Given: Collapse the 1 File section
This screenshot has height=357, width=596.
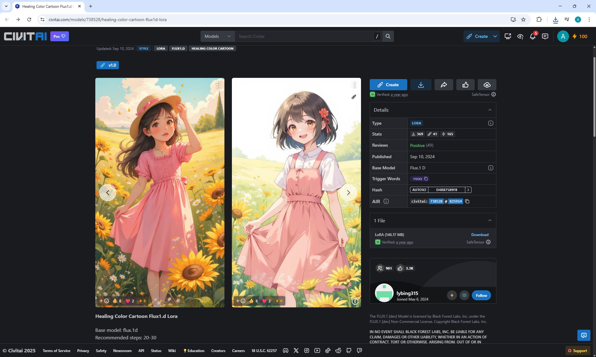Looking at the screenshot, I should (490, 221).
